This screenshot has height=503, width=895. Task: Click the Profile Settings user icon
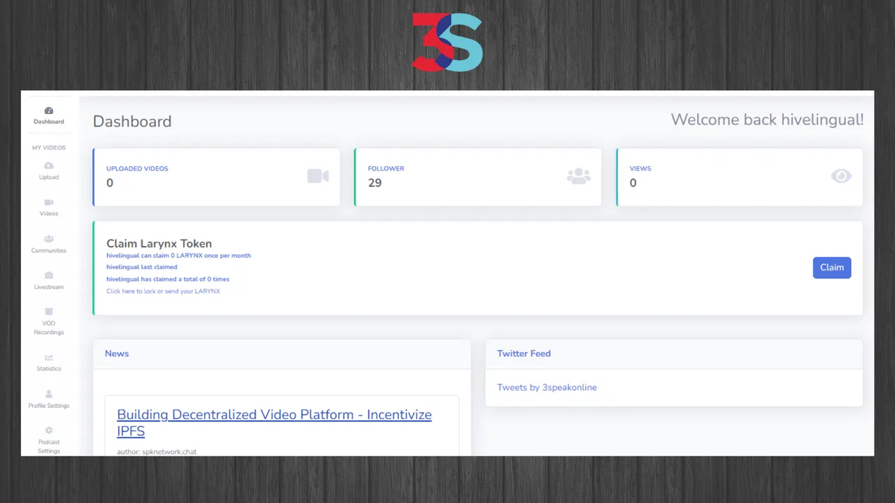coord(49,394)
